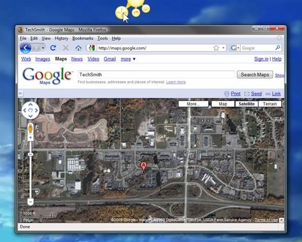Screen dimensions: 302x242
Task: Bookmark this page with the star icon
Action: [216, 48]
